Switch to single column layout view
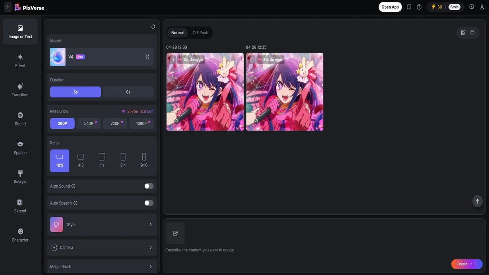 tap(473, 33)
